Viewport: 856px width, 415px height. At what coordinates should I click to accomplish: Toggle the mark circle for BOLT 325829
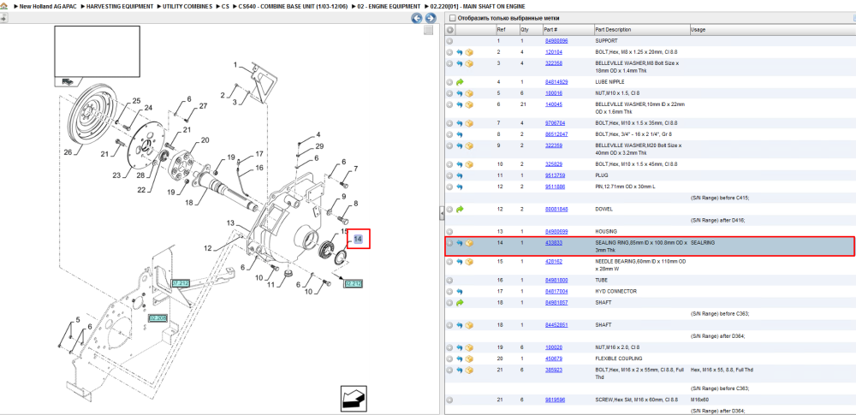pos(450,164)
